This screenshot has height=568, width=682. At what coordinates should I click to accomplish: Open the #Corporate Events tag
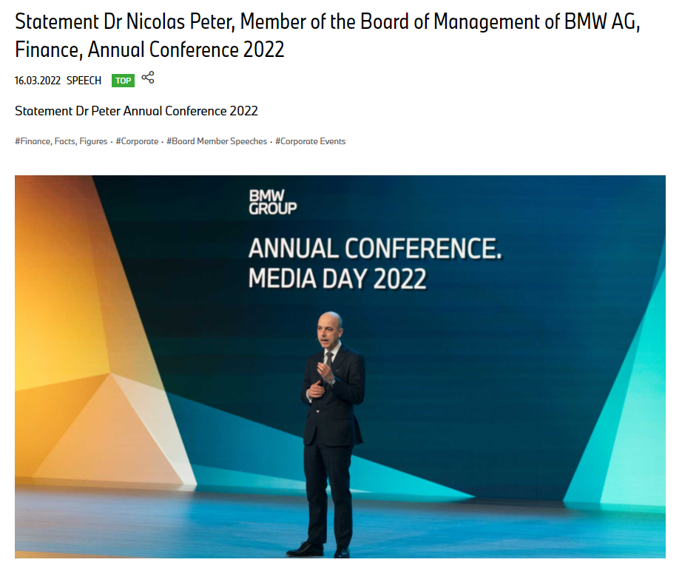310,141
